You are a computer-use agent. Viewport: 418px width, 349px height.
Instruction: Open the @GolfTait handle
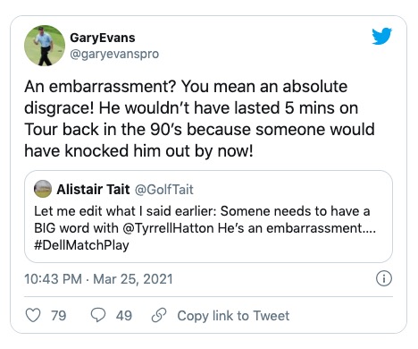pos(164,190)
